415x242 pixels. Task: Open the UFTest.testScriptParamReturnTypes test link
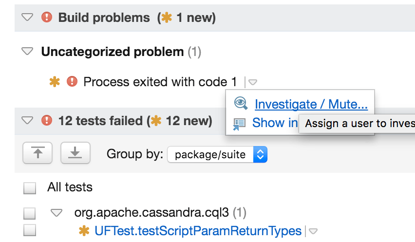click(198, 231)
